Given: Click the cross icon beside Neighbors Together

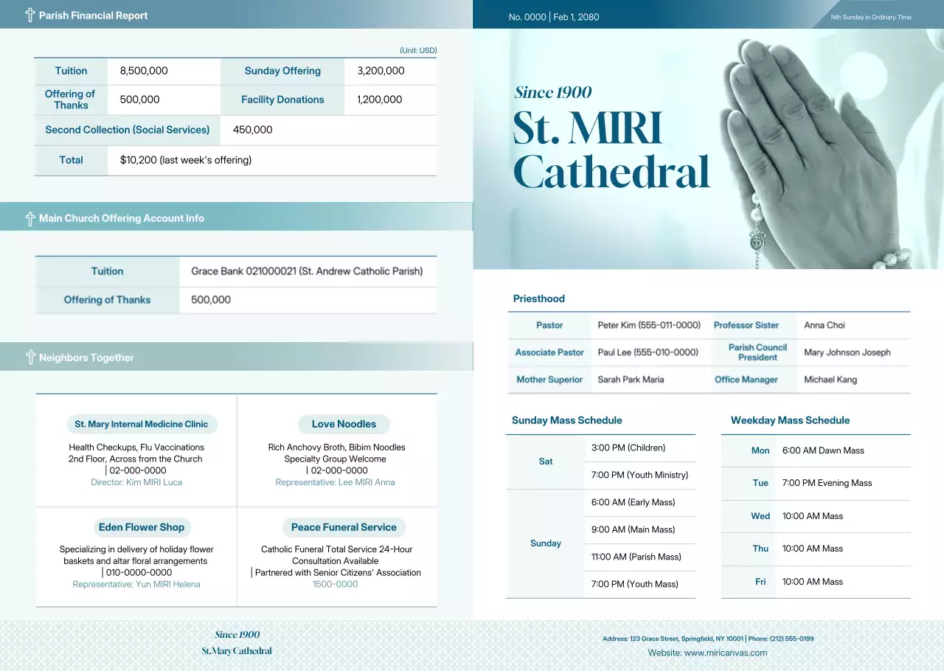Looking at the screenshot, I should [30, 358].
